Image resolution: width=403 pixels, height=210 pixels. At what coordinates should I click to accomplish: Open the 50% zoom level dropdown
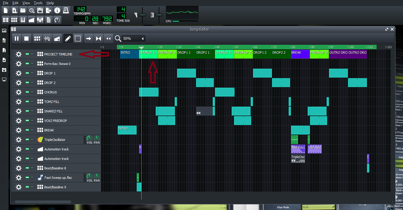tap(142, 38)
